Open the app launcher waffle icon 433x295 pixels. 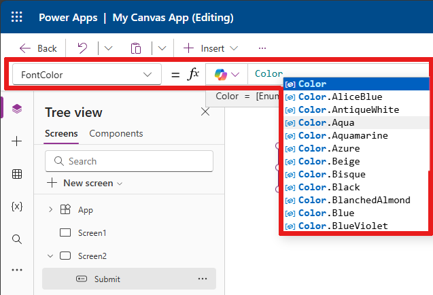coord(16,17)
